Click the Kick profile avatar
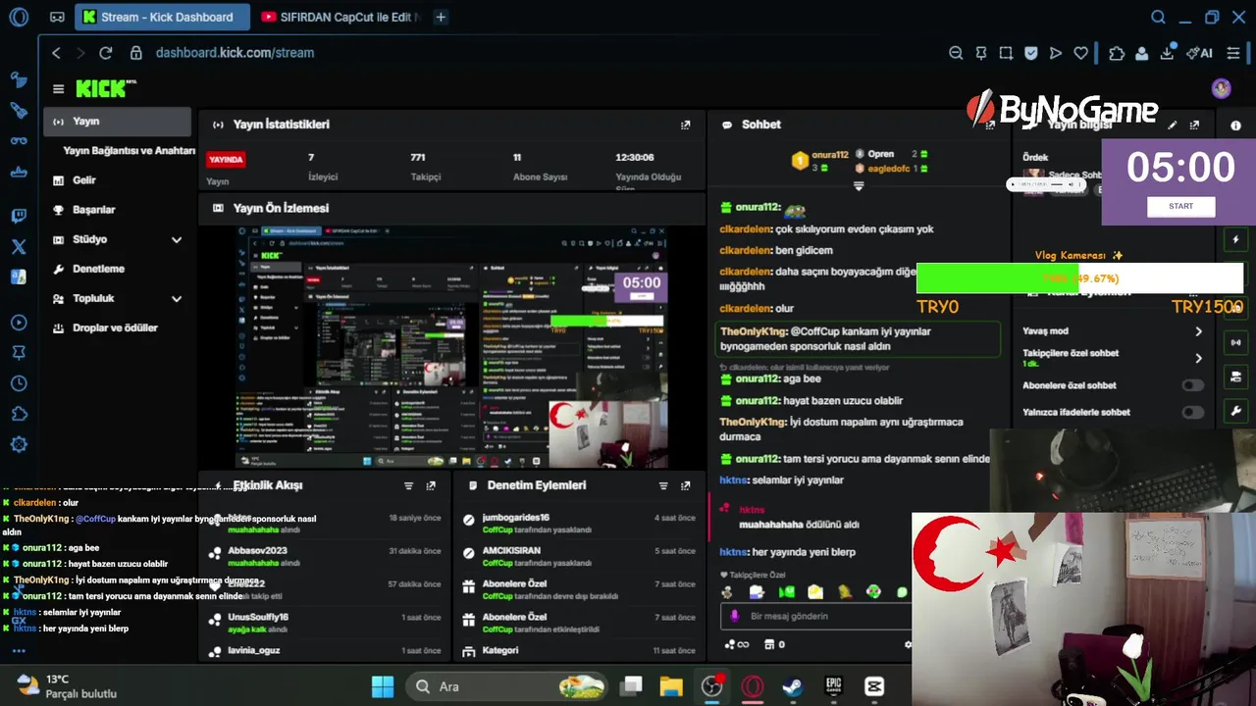 [x=1221, y=89]
